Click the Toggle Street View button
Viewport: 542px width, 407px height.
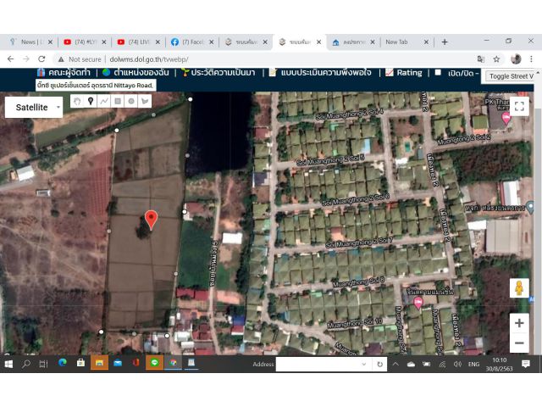(511, 76)
